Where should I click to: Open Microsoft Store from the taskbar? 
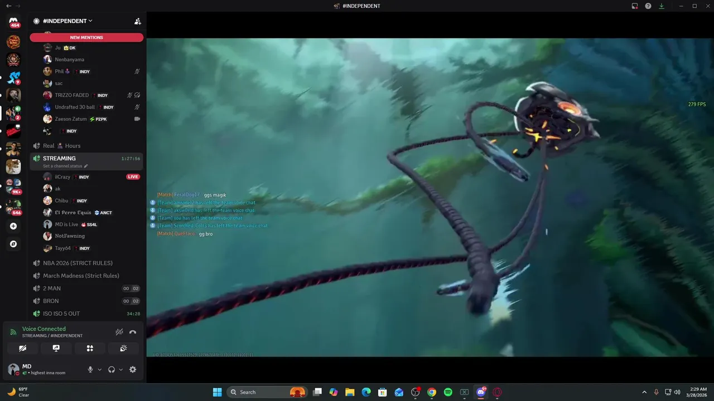coord(383,392)
